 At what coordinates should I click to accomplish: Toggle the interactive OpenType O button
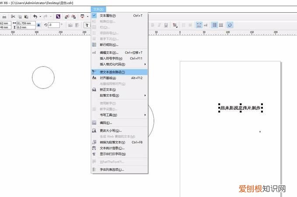230,25
